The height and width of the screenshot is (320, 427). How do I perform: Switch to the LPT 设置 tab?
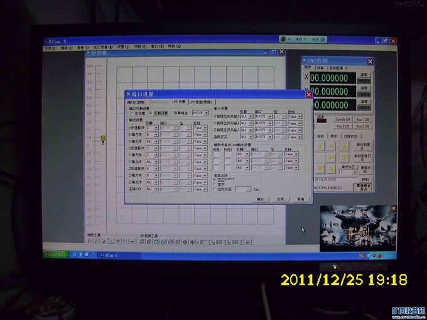(178, 102)
